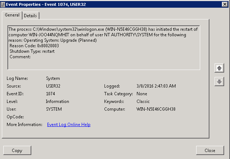Image resolution: width=230 pixels, height=159 pixels.
Task: Click the Close button at bottom
Action: click(x=210, y=150)
